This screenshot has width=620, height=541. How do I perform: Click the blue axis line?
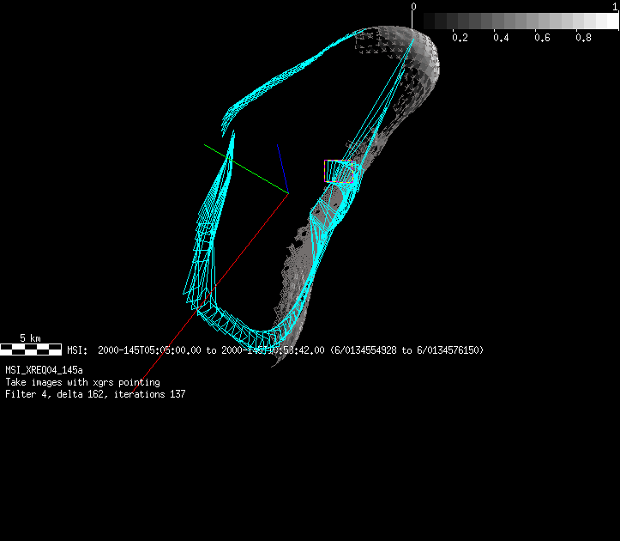(283, 168)
